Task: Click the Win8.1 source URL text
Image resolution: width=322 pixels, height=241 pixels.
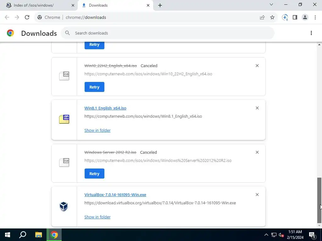Action: [x=143, y=116]
